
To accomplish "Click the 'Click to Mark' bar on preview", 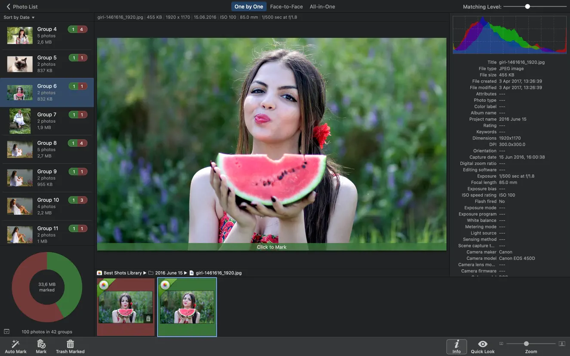I will pyautogui.click(x=271, y=247).
